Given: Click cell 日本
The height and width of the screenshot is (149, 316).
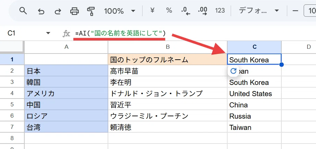Looking at the screenshot, I should pyautogui.click(x=66, y=71).
